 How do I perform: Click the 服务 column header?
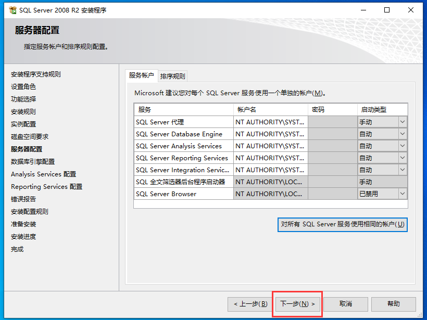[x=184, y=110]
